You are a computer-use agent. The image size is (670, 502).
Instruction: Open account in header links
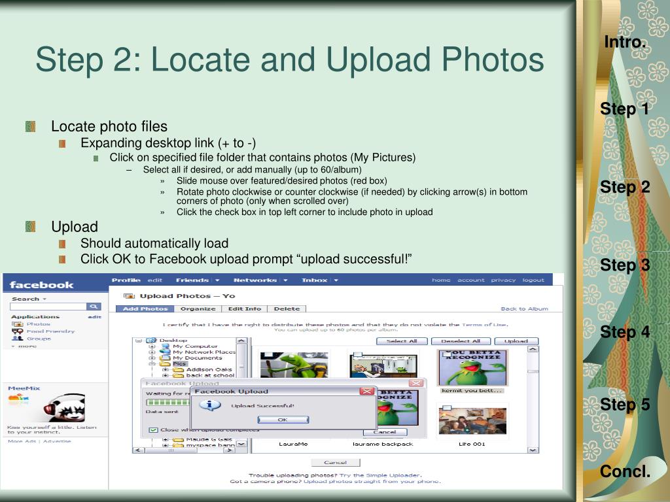point(471,280)
